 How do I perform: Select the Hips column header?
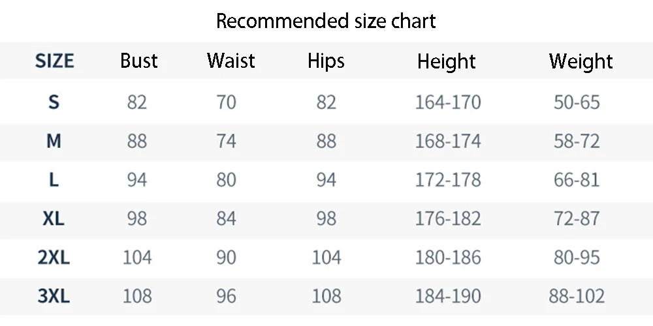click(326, 61)
